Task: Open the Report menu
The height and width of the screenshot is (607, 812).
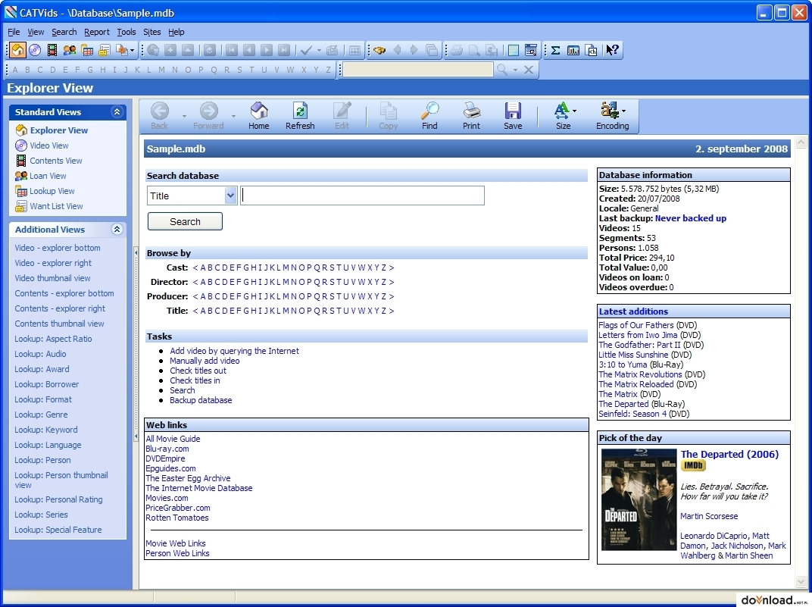Action: click(x=97, y=32)
